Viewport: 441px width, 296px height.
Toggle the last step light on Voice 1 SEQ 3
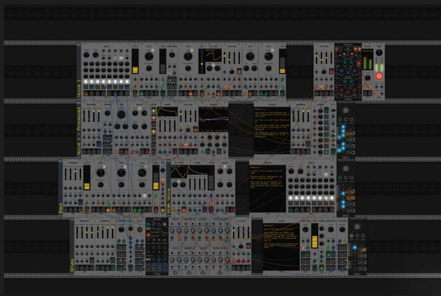(x=127, y=81)
